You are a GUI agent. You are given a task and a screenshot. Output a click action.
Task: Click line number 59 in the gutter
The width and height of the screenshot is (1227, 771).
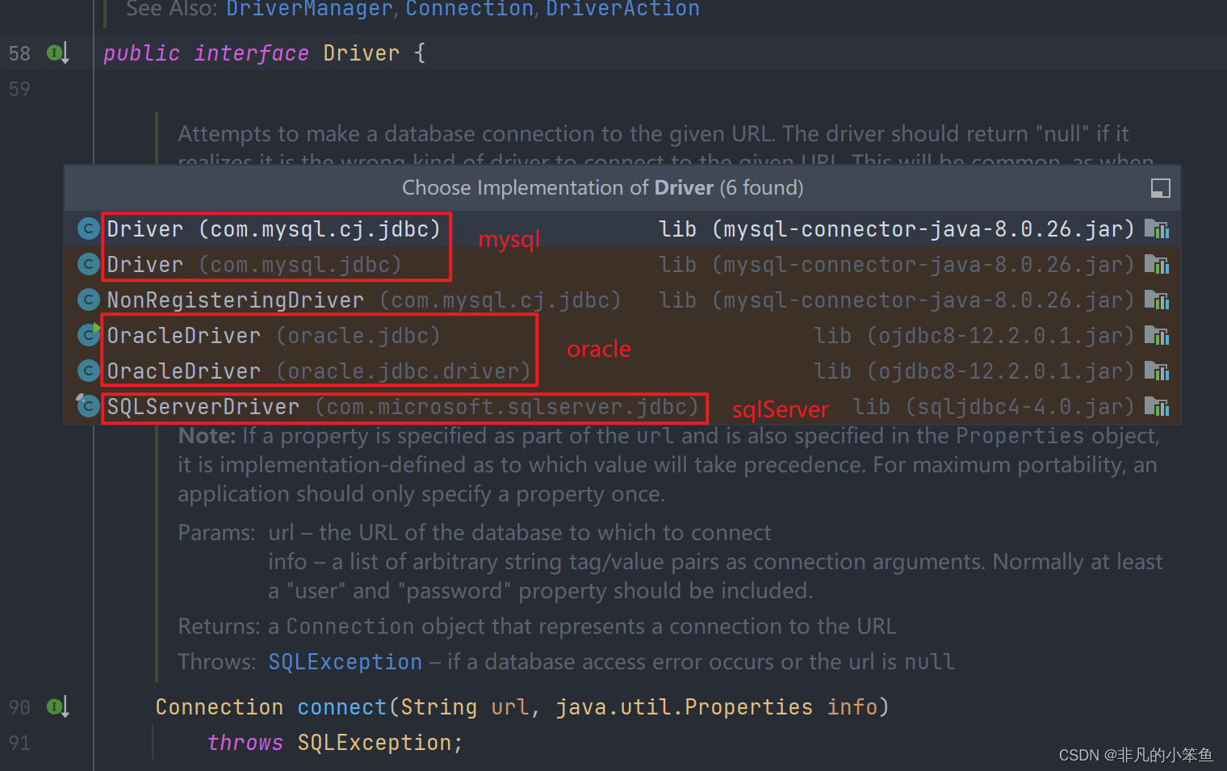point(19,89)
